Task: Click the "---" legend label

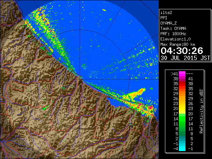Action: coord(189,74)
